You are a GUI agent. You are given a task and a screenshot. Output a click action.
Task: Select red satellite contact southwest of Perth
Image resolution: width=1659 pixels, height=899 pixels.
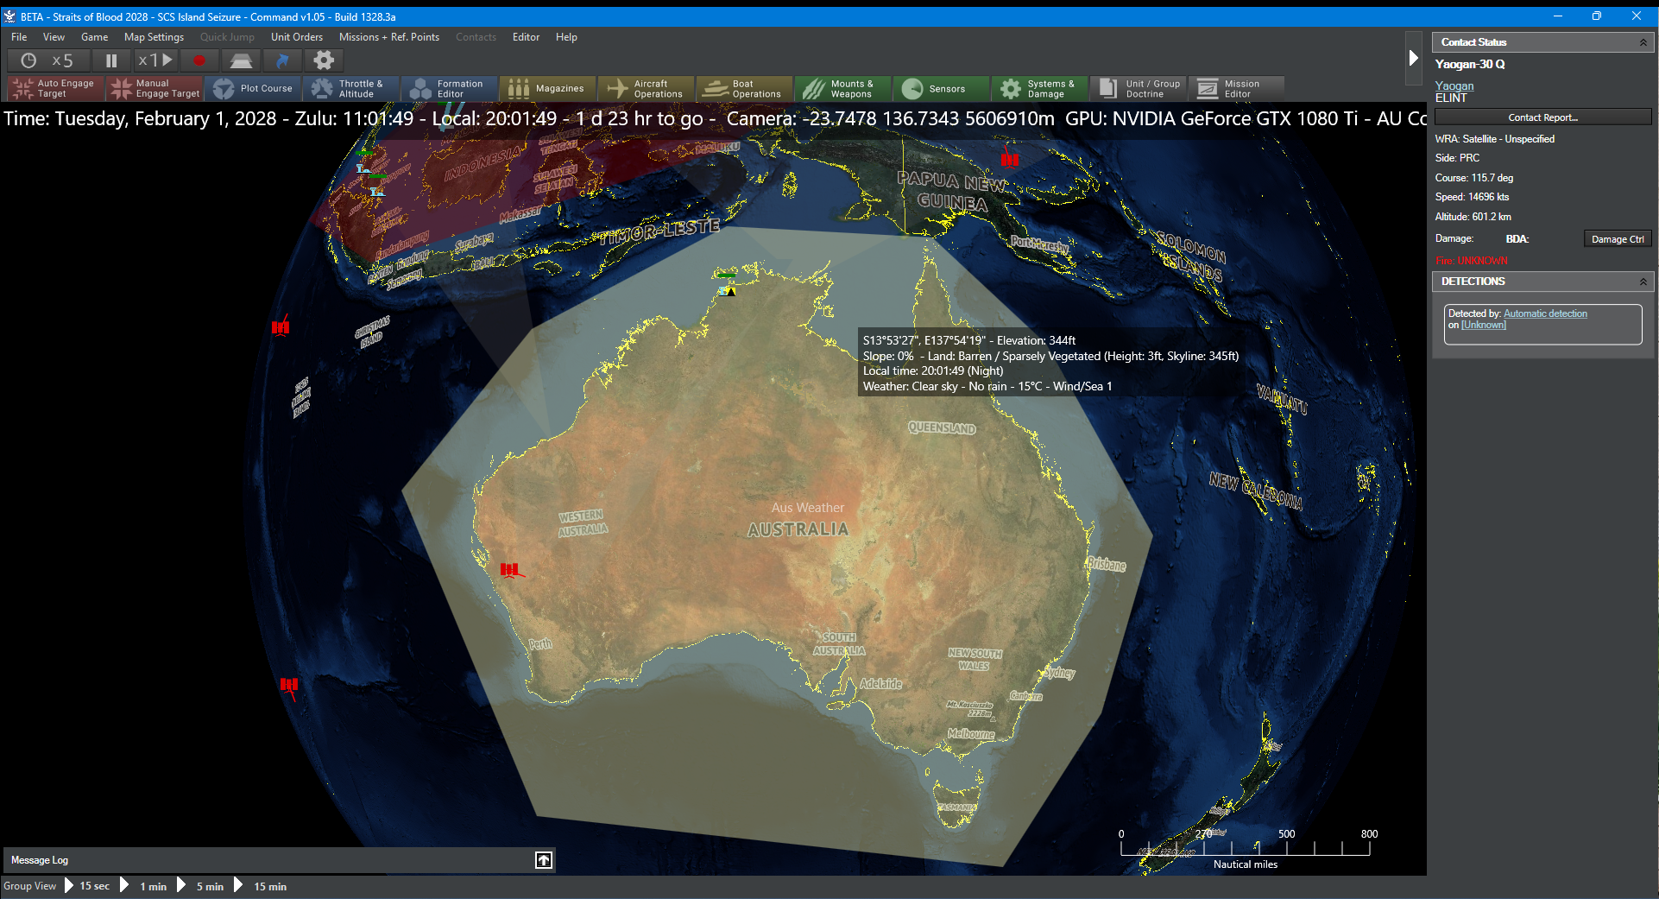click(x=289, y=685)
